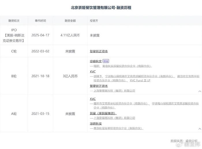Select the IPO 美股-纳斯达克证券交易所 round cell

coord(14,35)
